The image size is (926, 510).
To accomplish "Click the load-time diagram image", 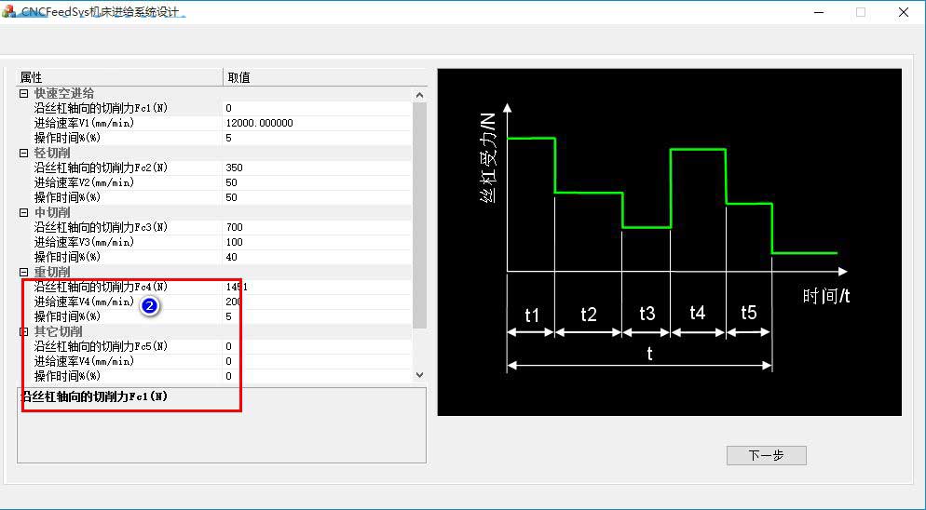I will (x=669, y=242).
